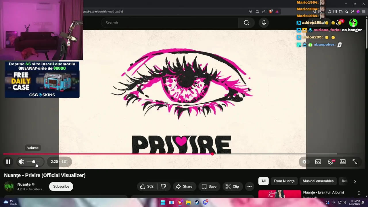
Task: Create a Clip of the video
Action: pyautogui.click(x=232, y=186)
